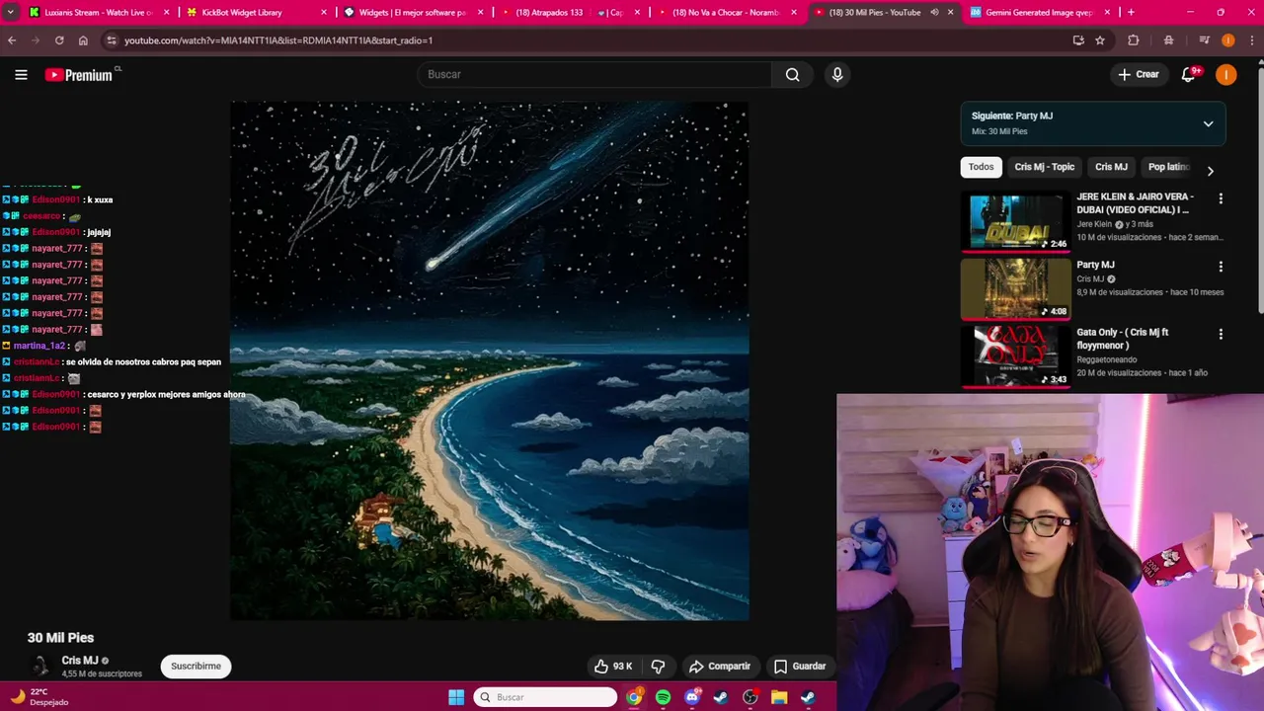Screen dimensions: 1264x711
Task: Click the album cover video player
Action: 489,360
